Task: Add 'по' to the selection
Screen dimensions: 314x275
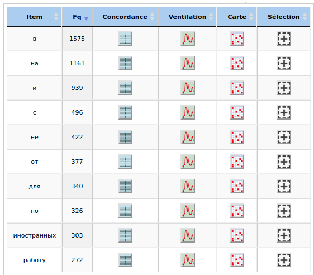Action: [284, 211]
